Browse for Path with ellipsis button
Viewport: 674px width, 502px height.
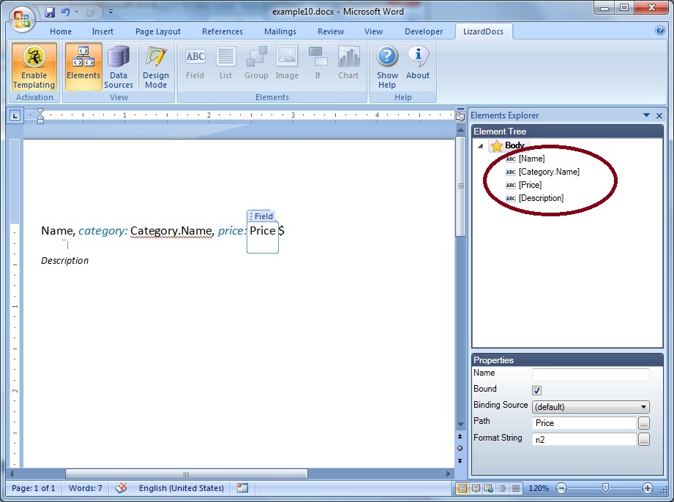point(643,423)
